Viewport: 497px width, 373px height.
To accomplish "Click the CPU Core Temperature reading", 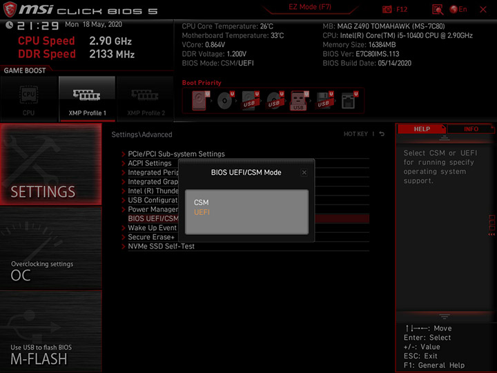I will click(227, 26).
